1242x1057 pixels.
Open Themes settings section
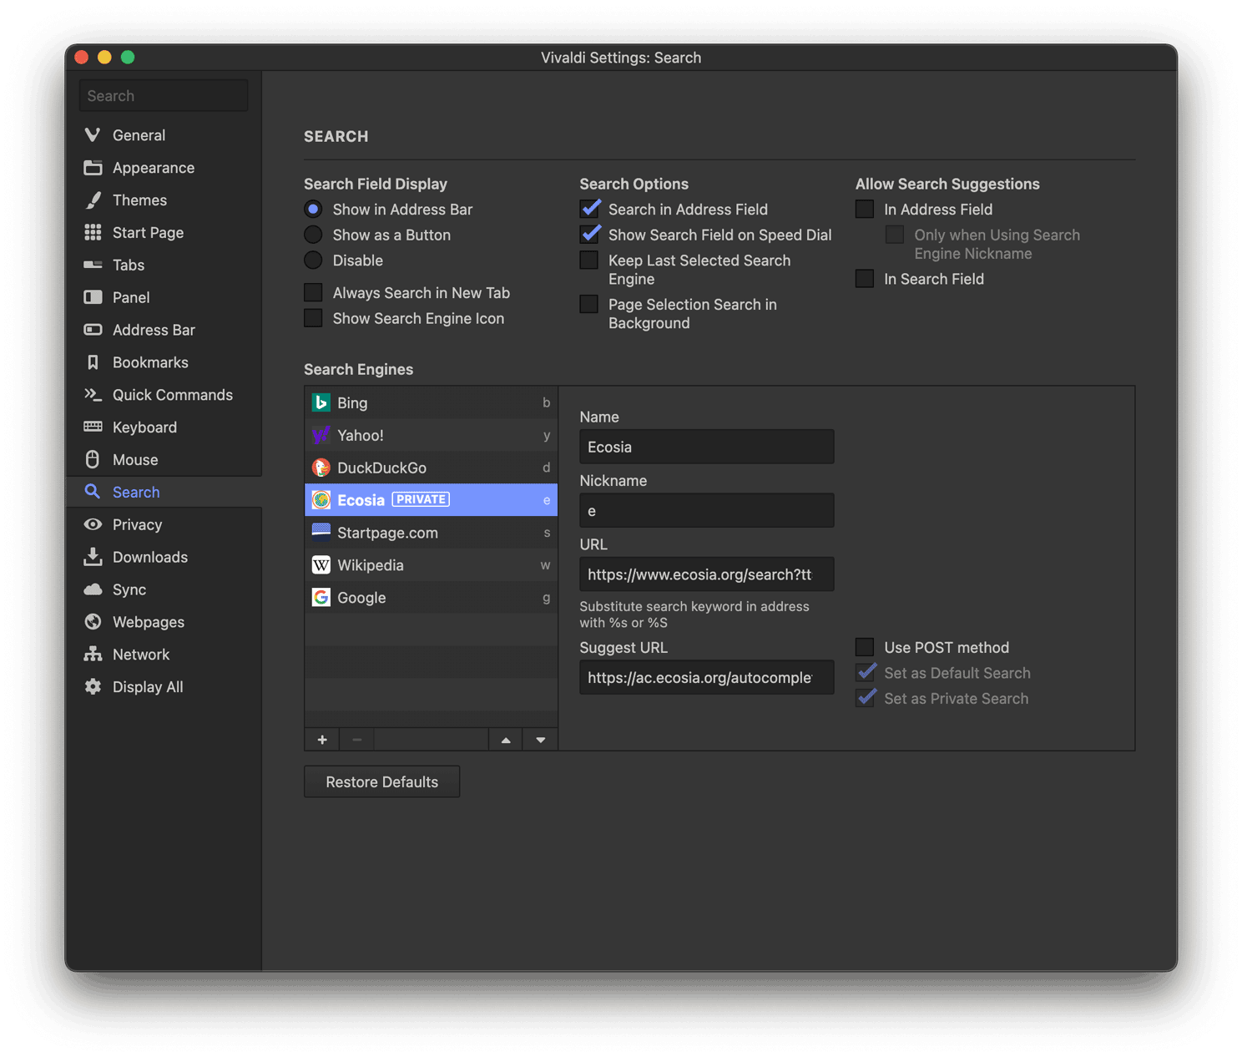[164, 200]
